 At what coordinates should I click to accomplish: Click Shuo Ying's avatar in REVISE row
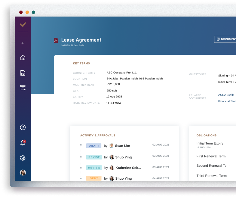[112, 157]
